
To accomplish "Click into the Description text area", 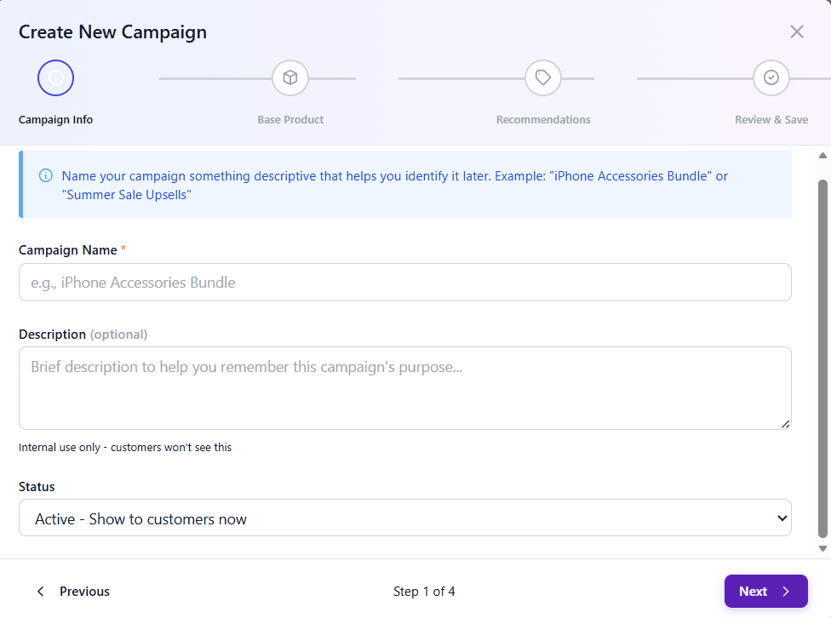I will (x=404, y=388).
